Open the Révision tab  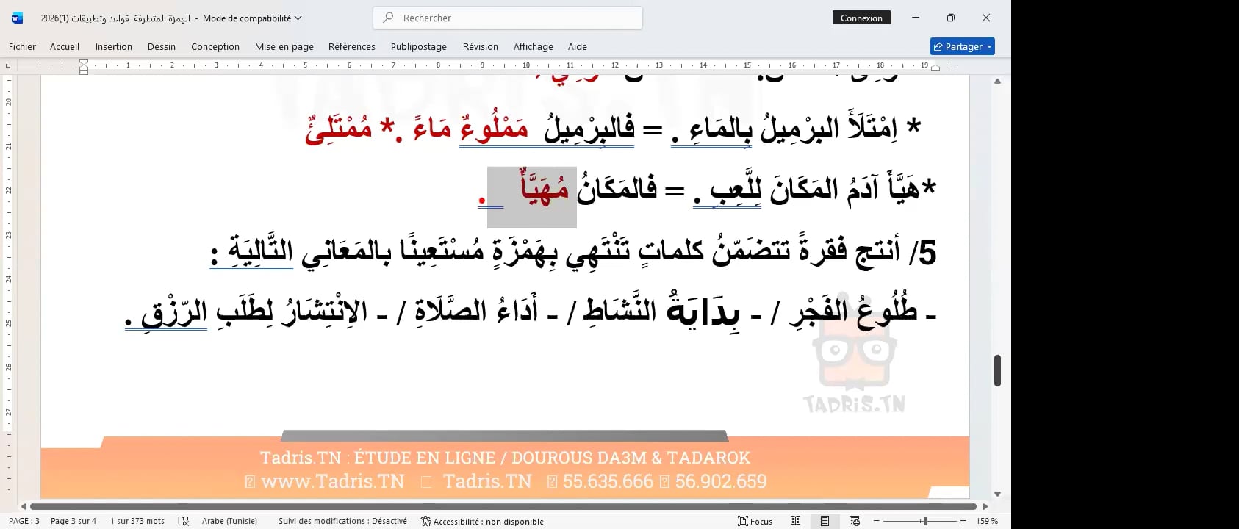481,46
